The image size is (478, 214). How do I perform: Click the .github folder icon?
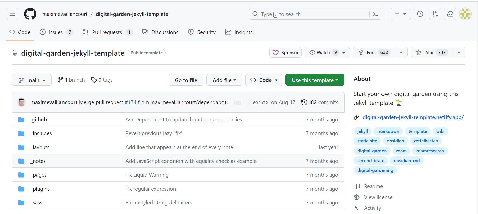click(x=21, y=120)
